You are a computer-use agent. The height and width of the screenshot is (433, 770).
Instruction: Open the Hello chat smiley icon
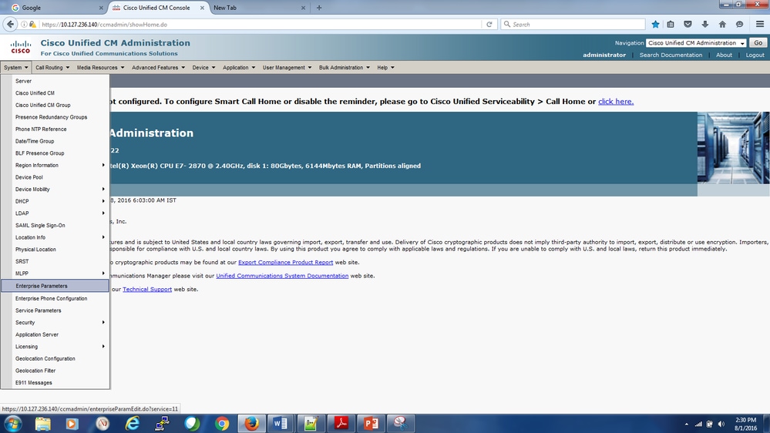[x=739, y=24]
